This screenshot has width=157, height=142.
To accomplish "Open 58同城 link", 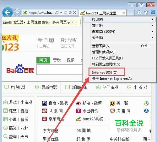I will [x=84, y=130].
